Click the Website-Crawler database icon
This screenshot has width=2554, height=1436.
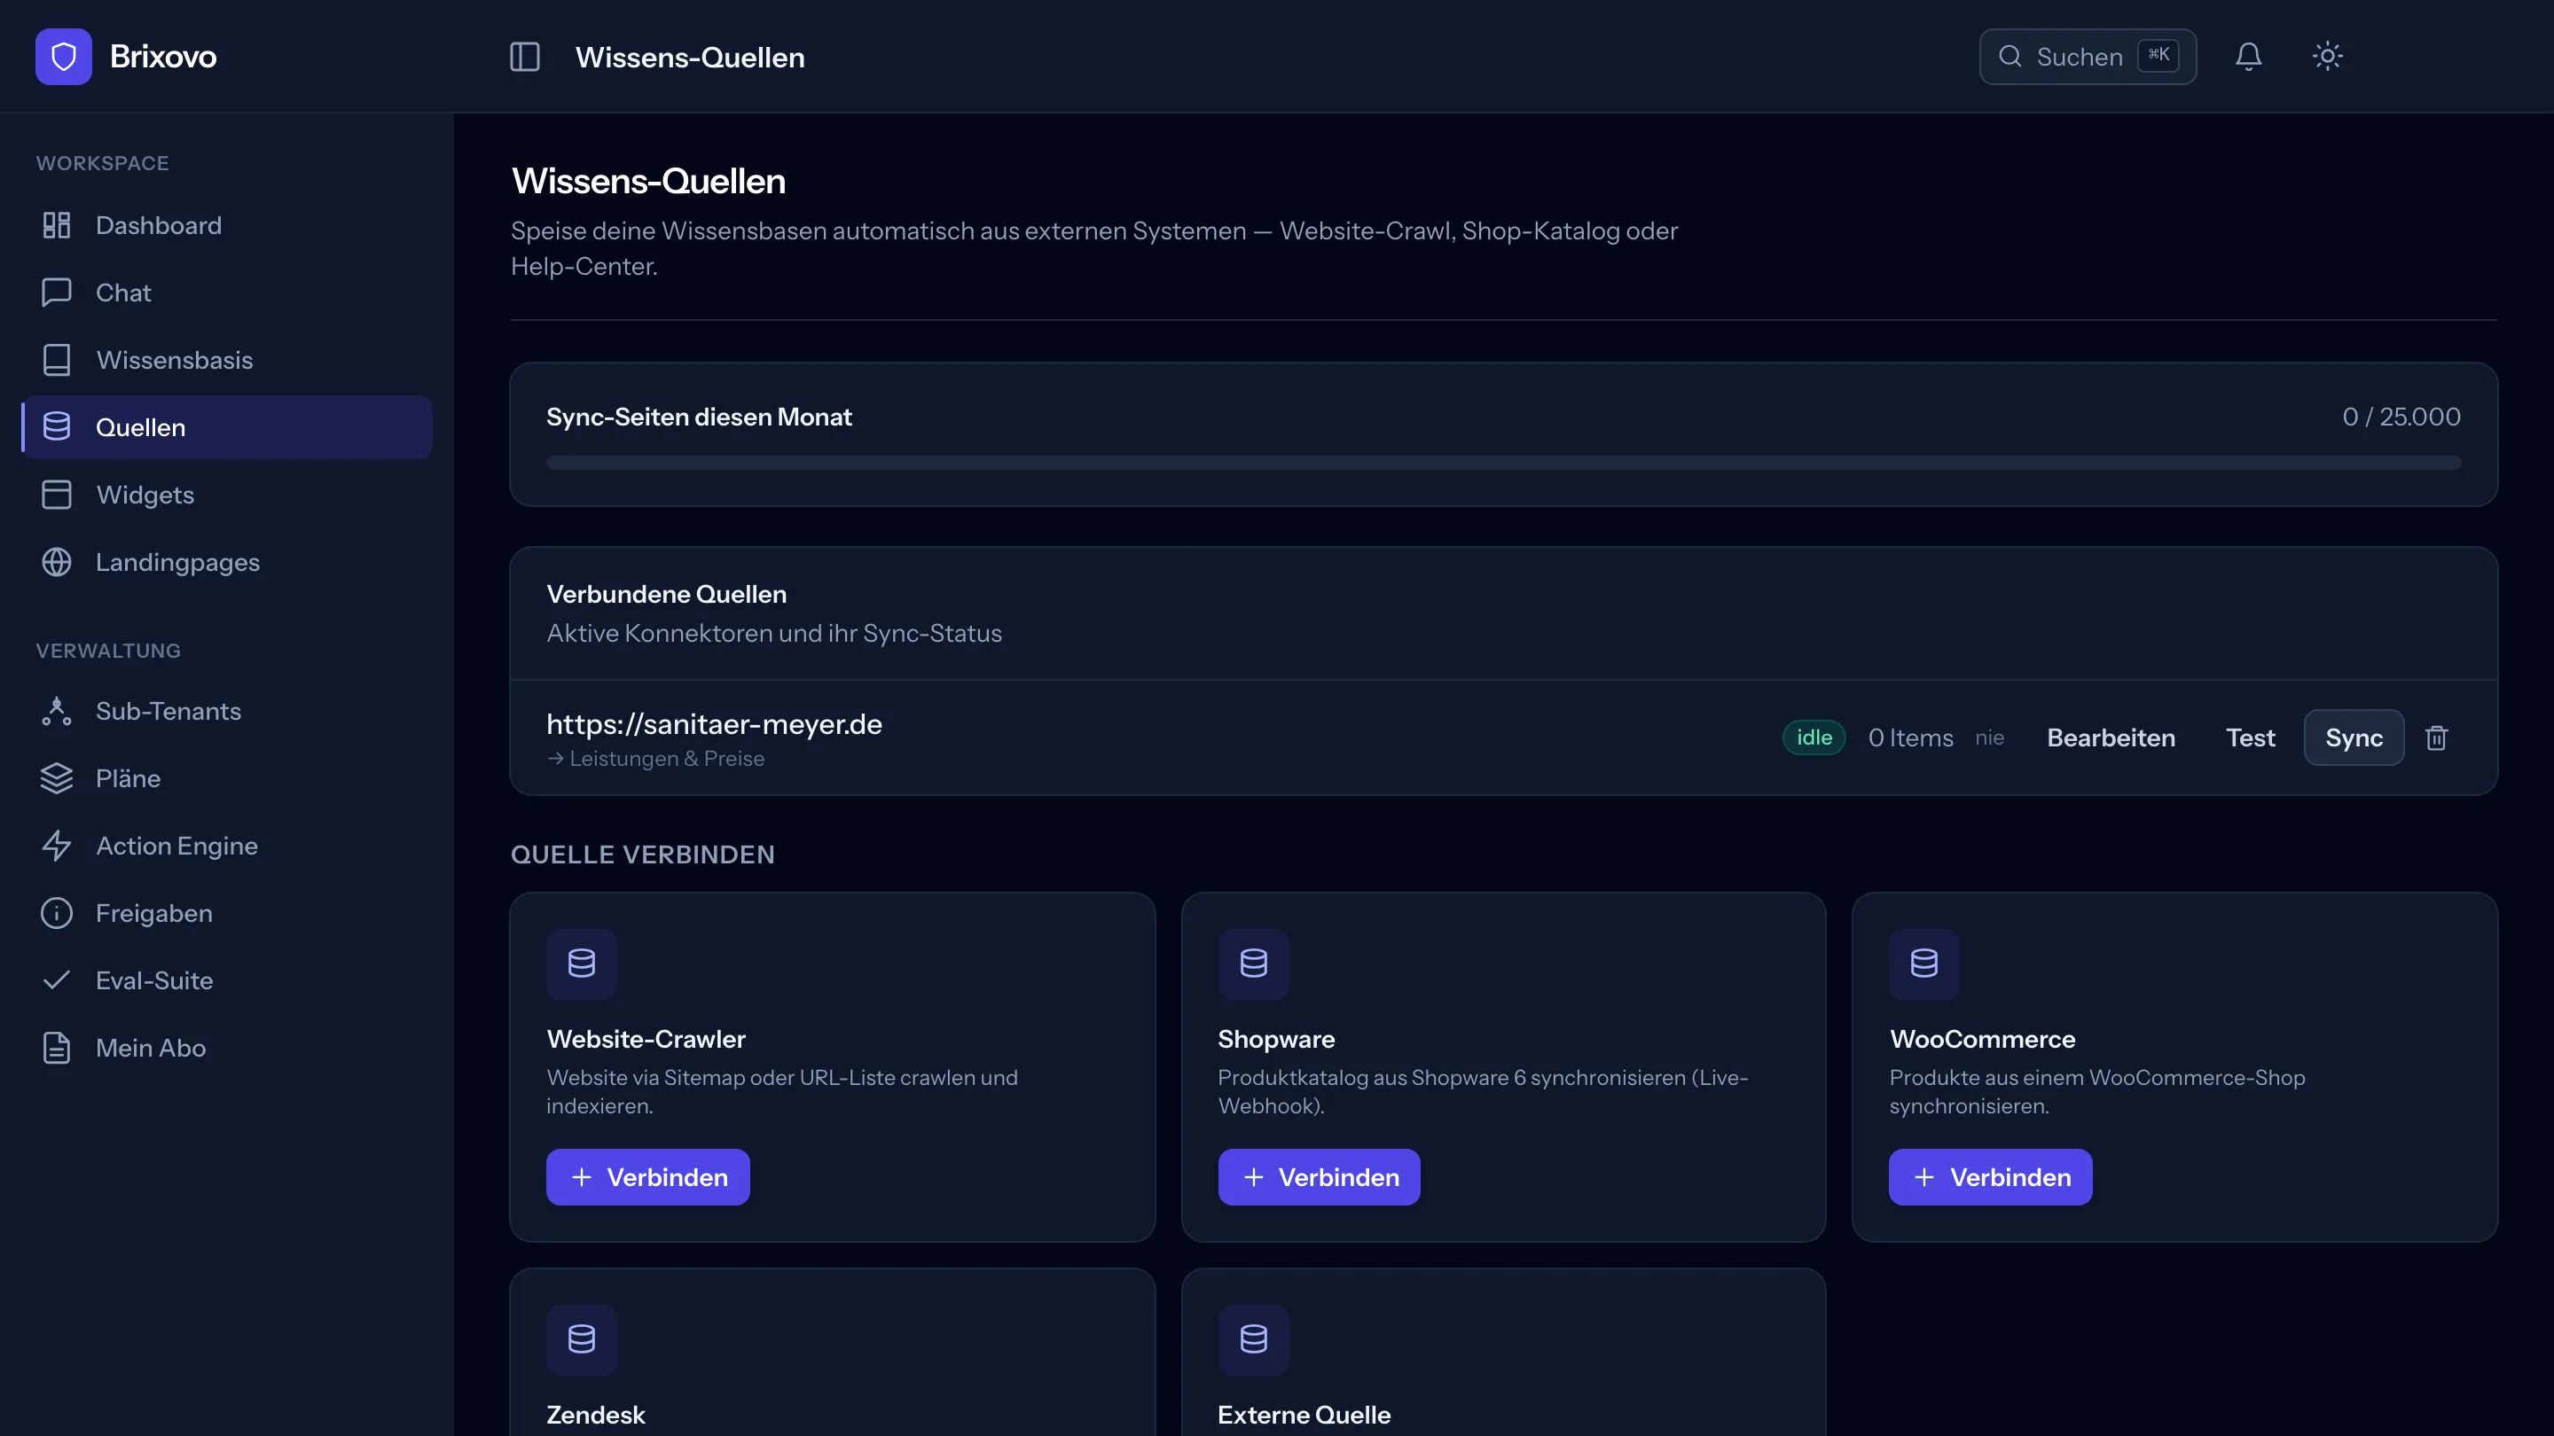pyautogui.click(x=582, y=964)
